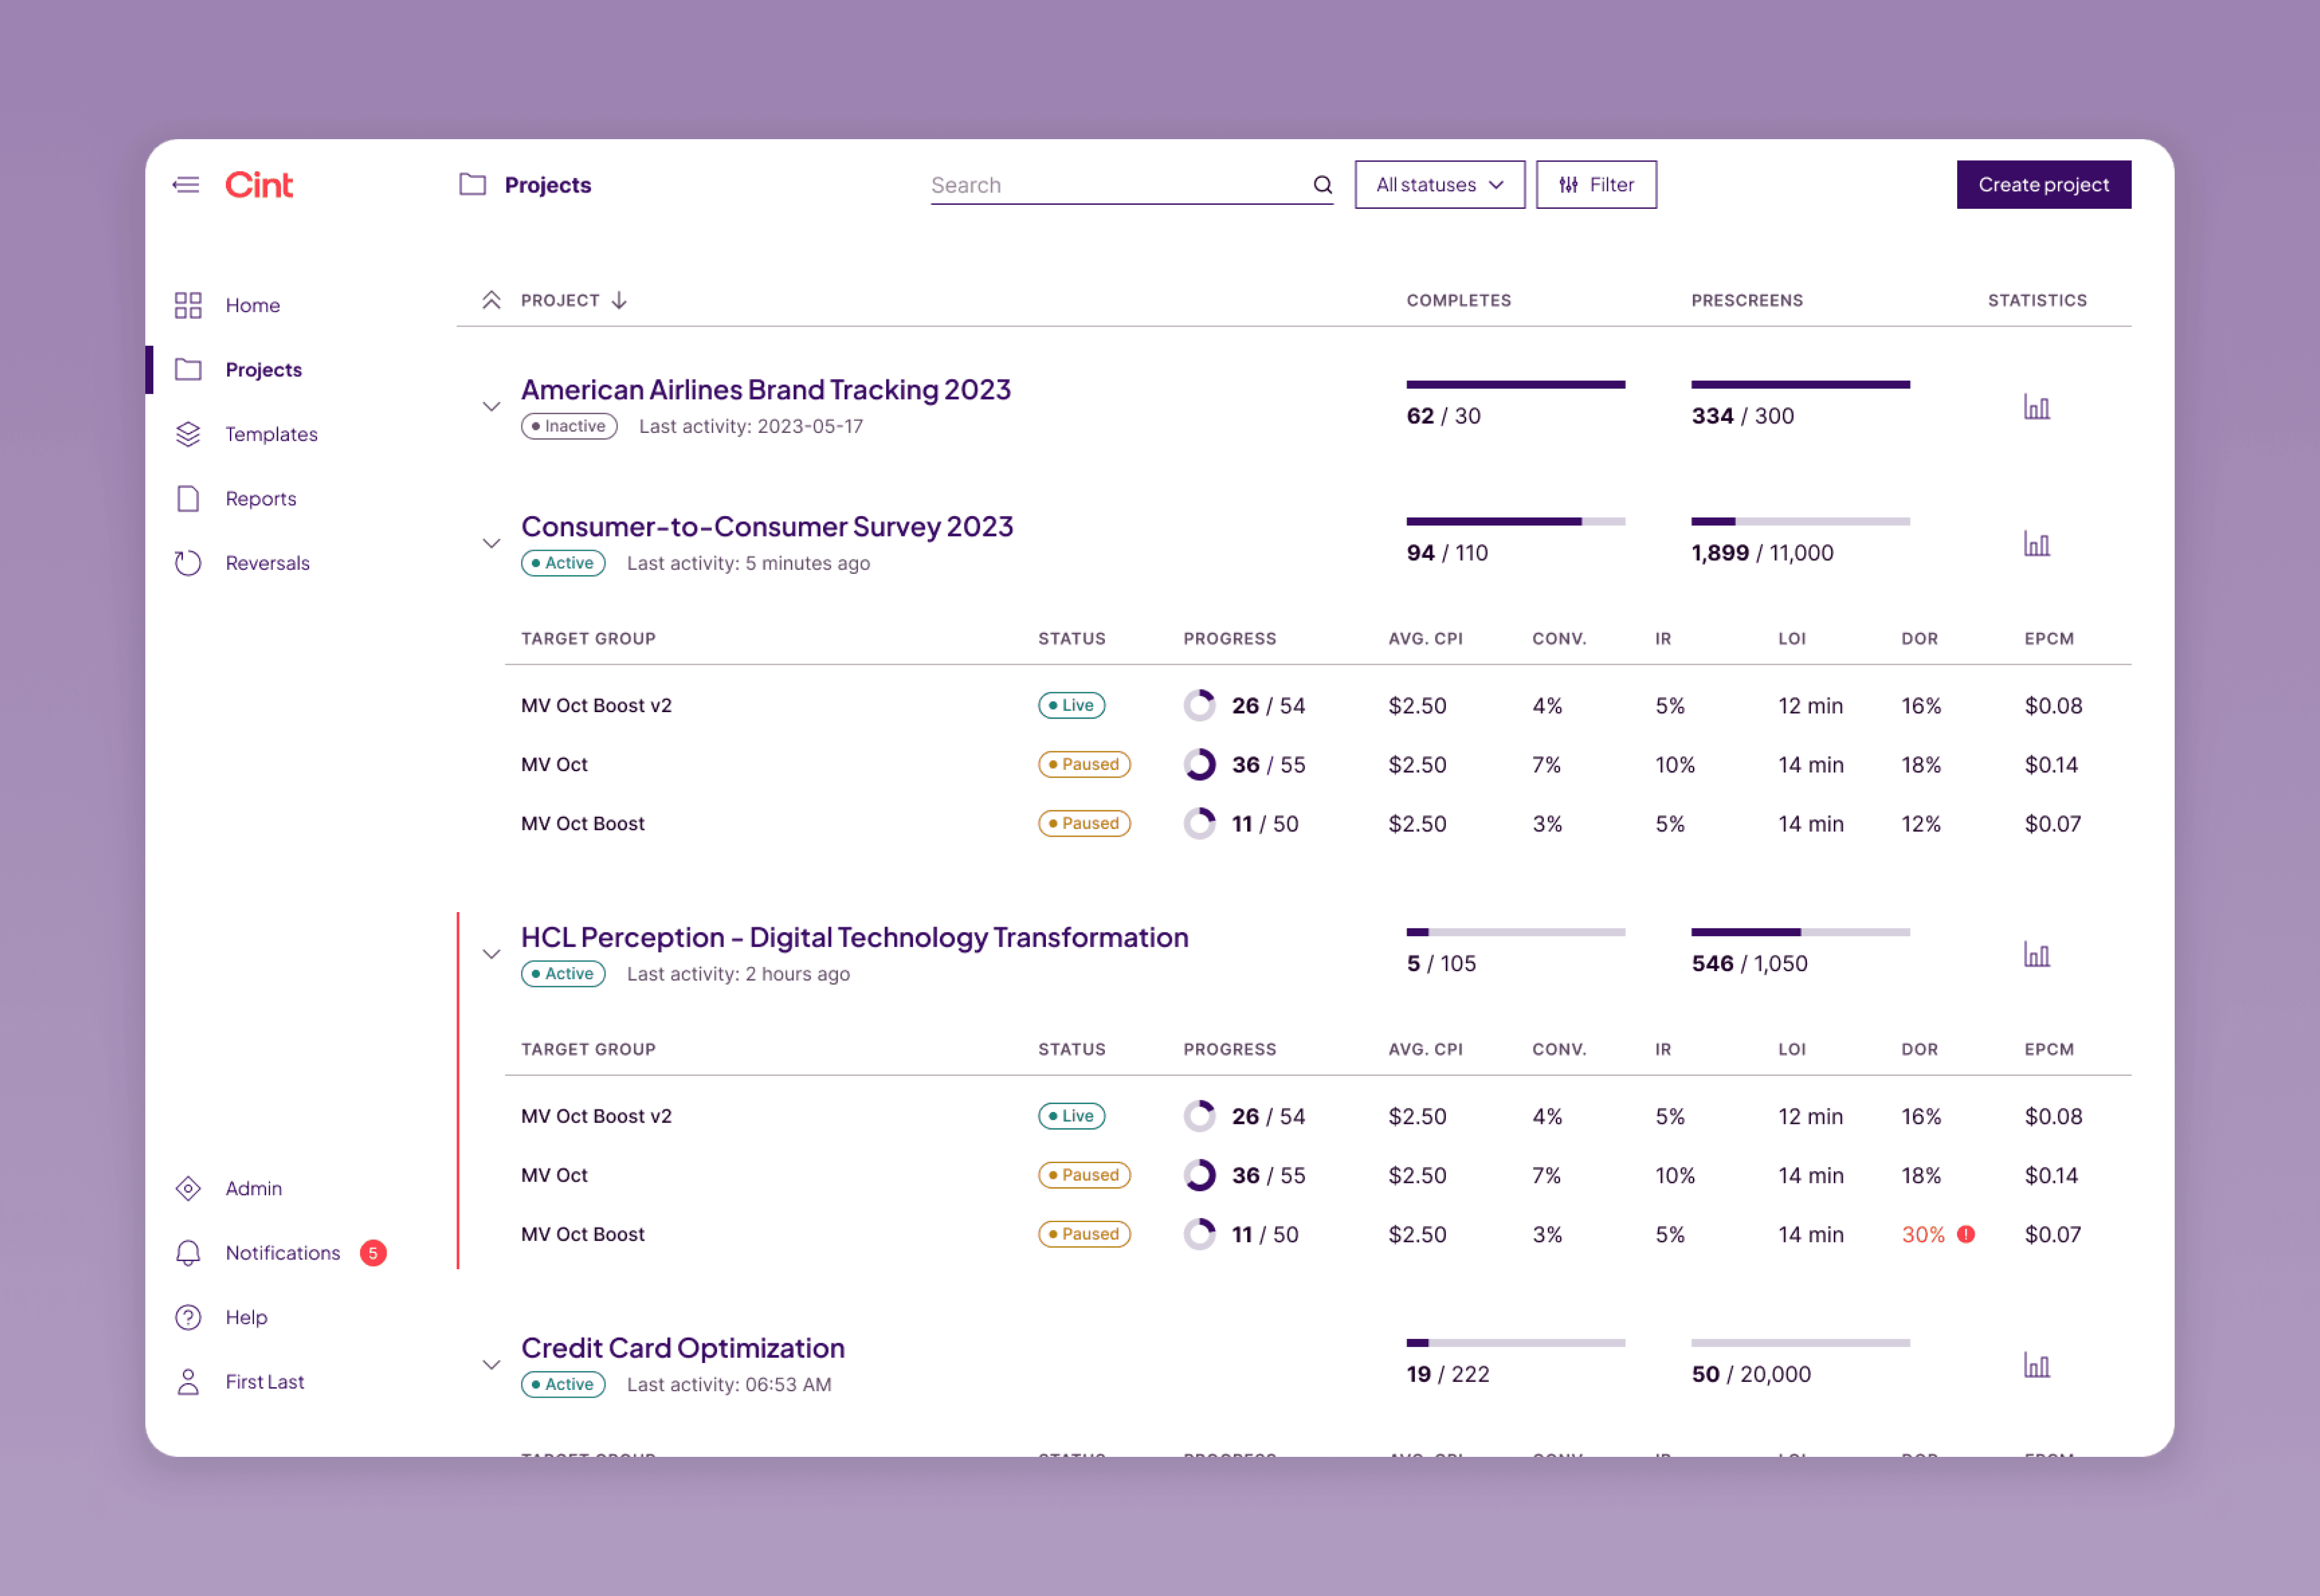Open statistics for American Airlines Brand Tracking 2023
The width and height of the screenshot is (2320, 1596).
pyautogui.click(x=2037, y=407)
